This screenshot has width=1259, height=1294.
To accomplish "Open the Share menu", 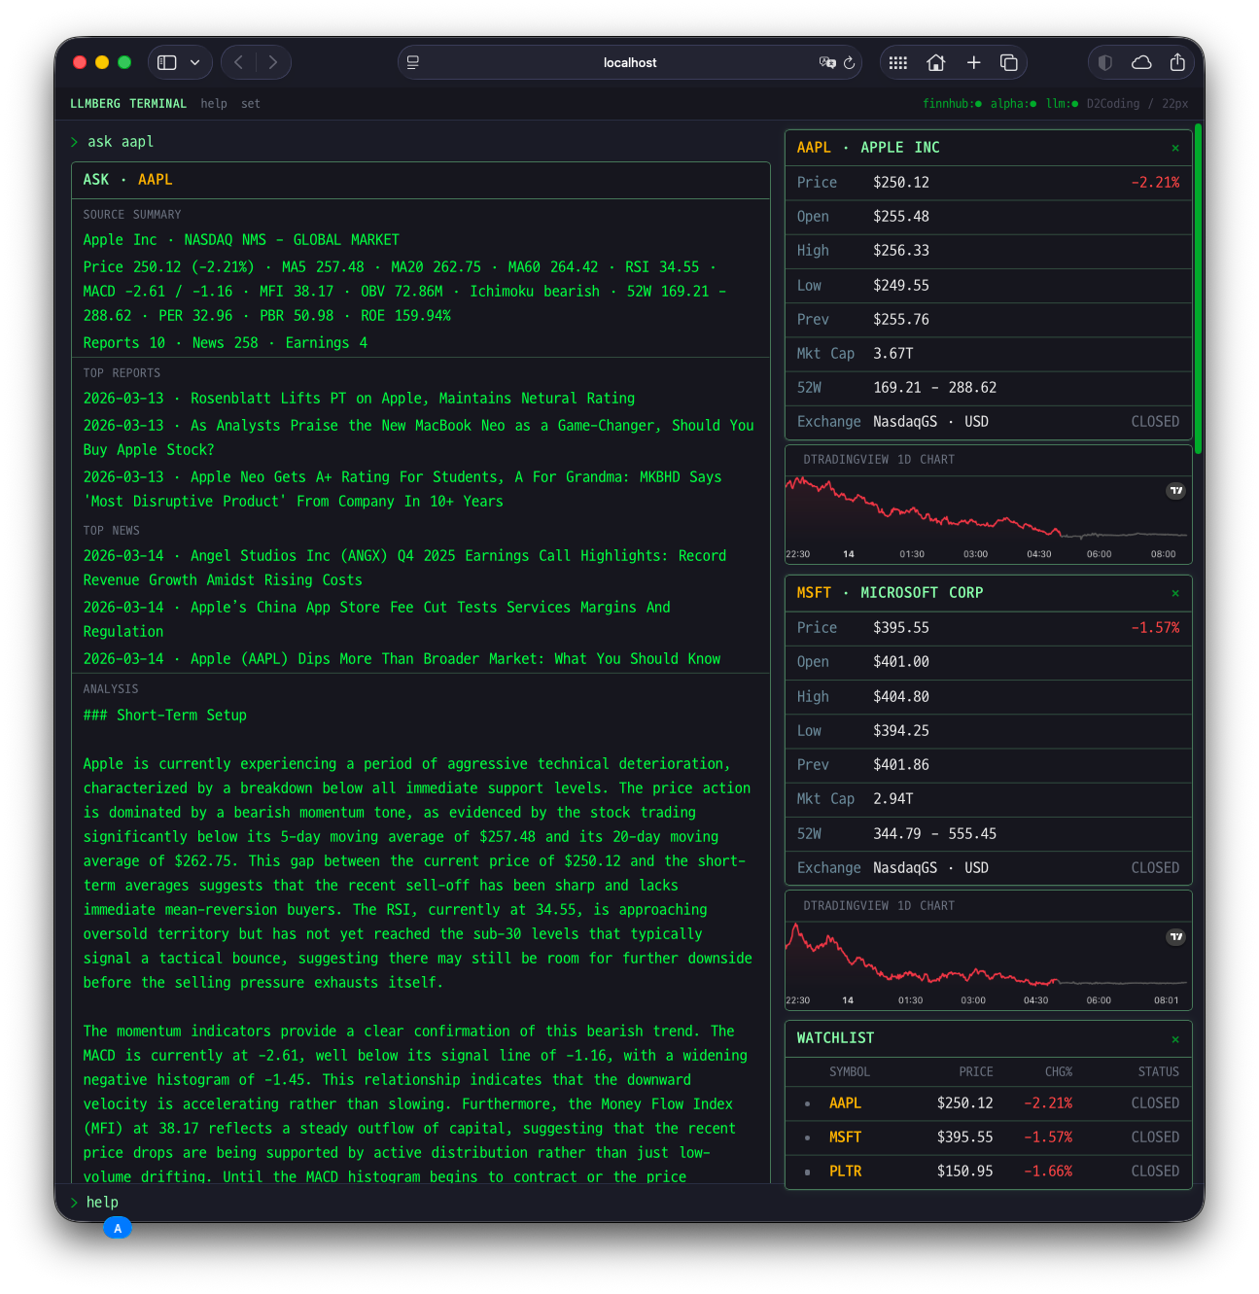I will click(1177, 62).
